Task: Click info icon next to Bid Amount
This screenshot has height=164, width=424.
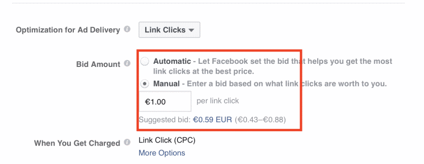Action: [x=127, y=64]
